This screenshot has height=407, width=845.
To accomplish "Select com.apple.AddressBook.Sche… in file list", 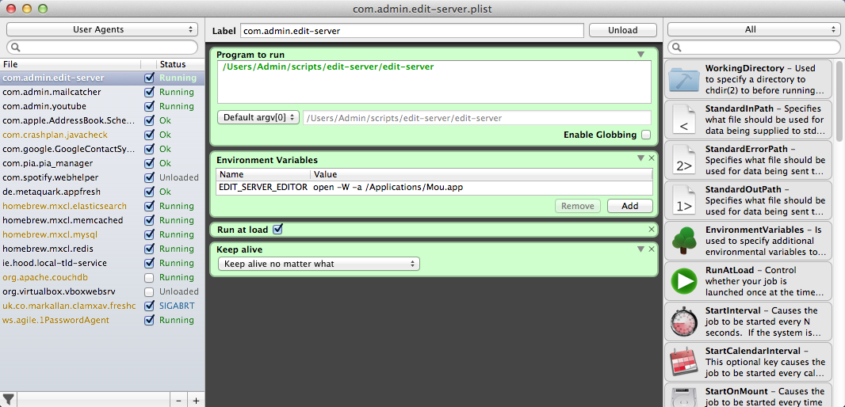I will pos(68,120).
